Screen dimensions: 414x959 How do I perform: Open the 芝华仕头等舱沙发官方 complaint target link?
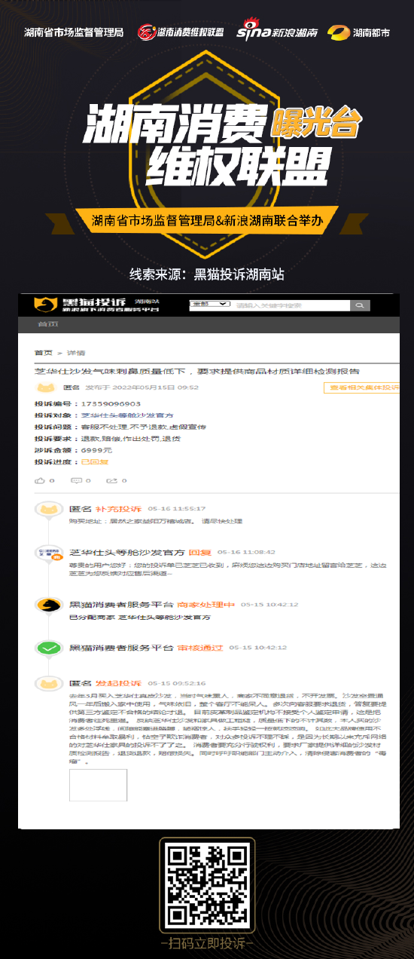(x=126, y=415)
